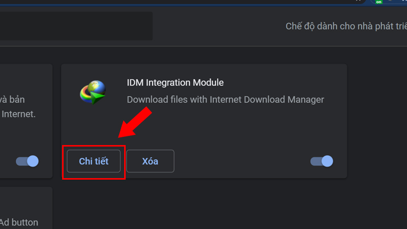Image resolution: width=407 pixels, height=229 pixels.
Task: Open Chi tiết for IDM Integration Module
Action: point(94,161)
